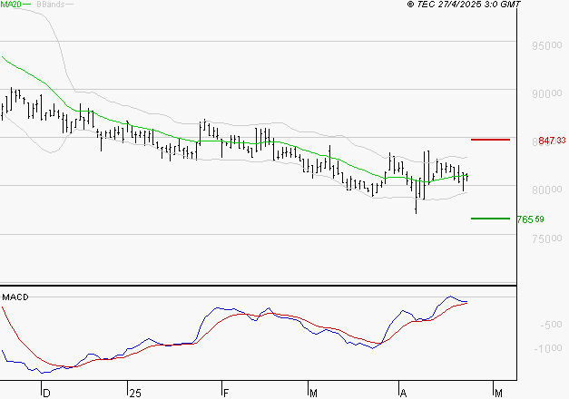
Task: Select the 25 year marker on timeline
Action: click(x=135, y=393)
